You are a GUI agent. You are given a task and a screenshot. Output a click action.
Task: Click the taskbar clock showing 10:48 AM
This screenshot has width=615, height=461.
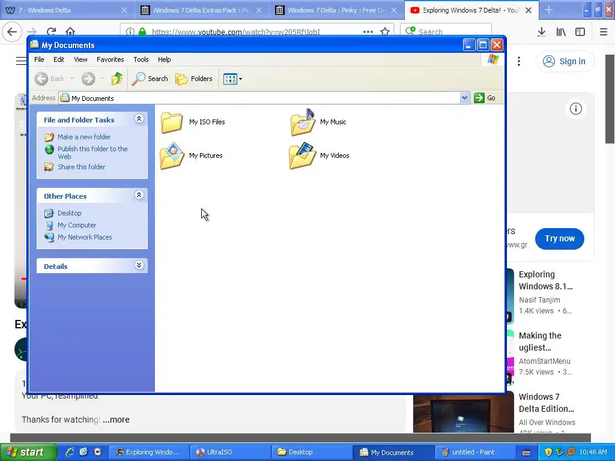coord(593,453)
